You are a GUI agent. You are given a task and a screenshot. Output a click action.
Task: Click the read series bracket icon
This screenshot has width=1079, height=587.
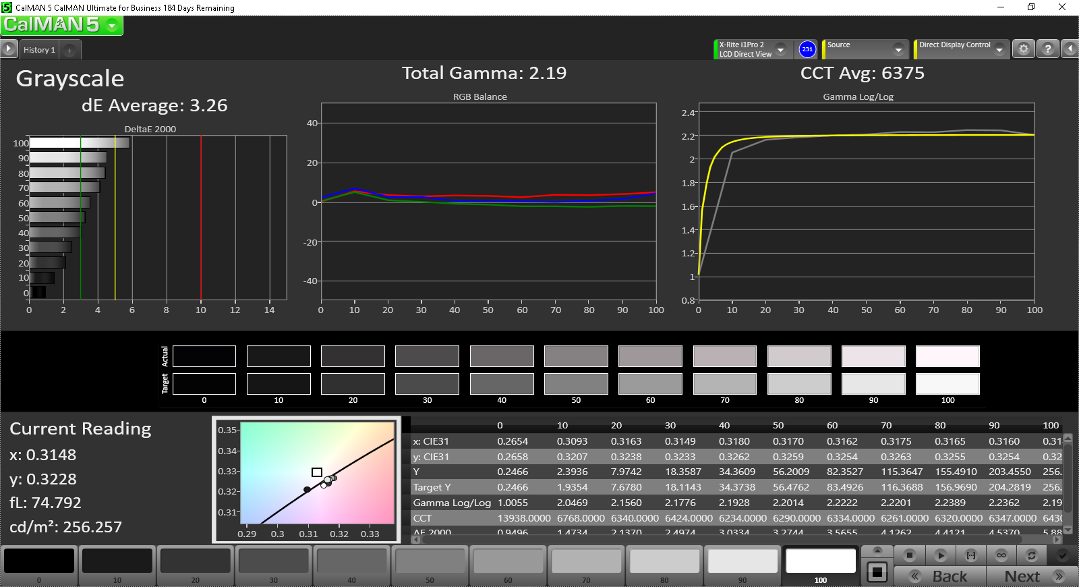[x=971, y=555]
